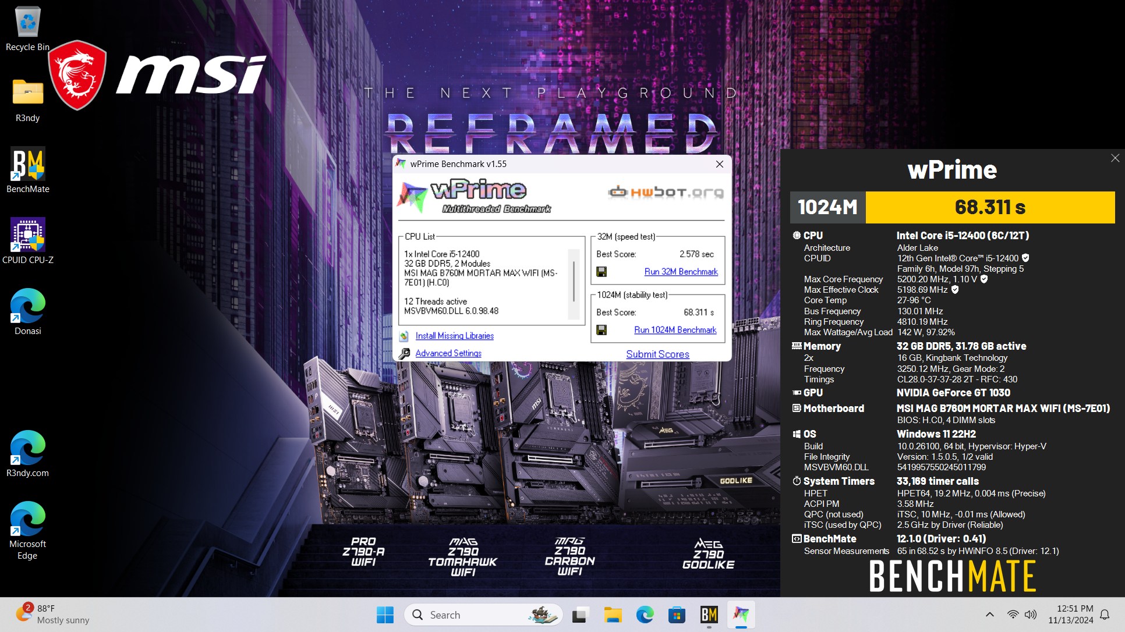Click the verified shield next to CPUID

1025,258
